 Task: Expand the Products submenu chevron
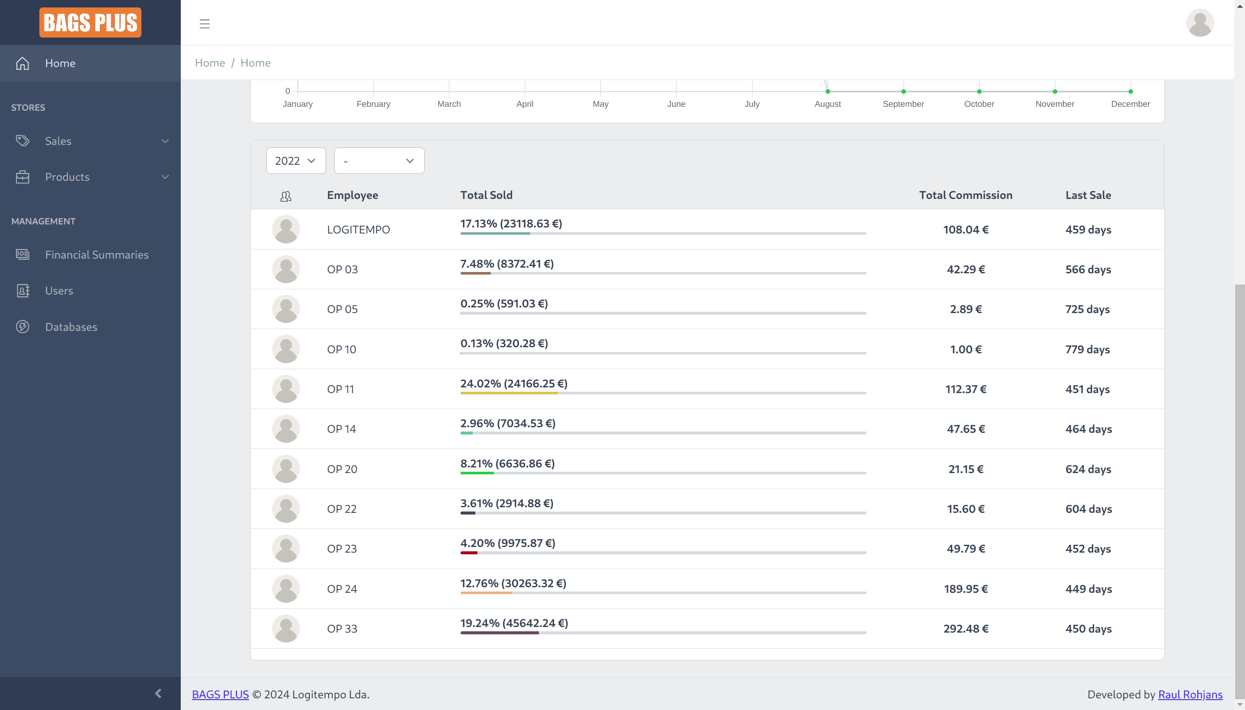point(165,177)
